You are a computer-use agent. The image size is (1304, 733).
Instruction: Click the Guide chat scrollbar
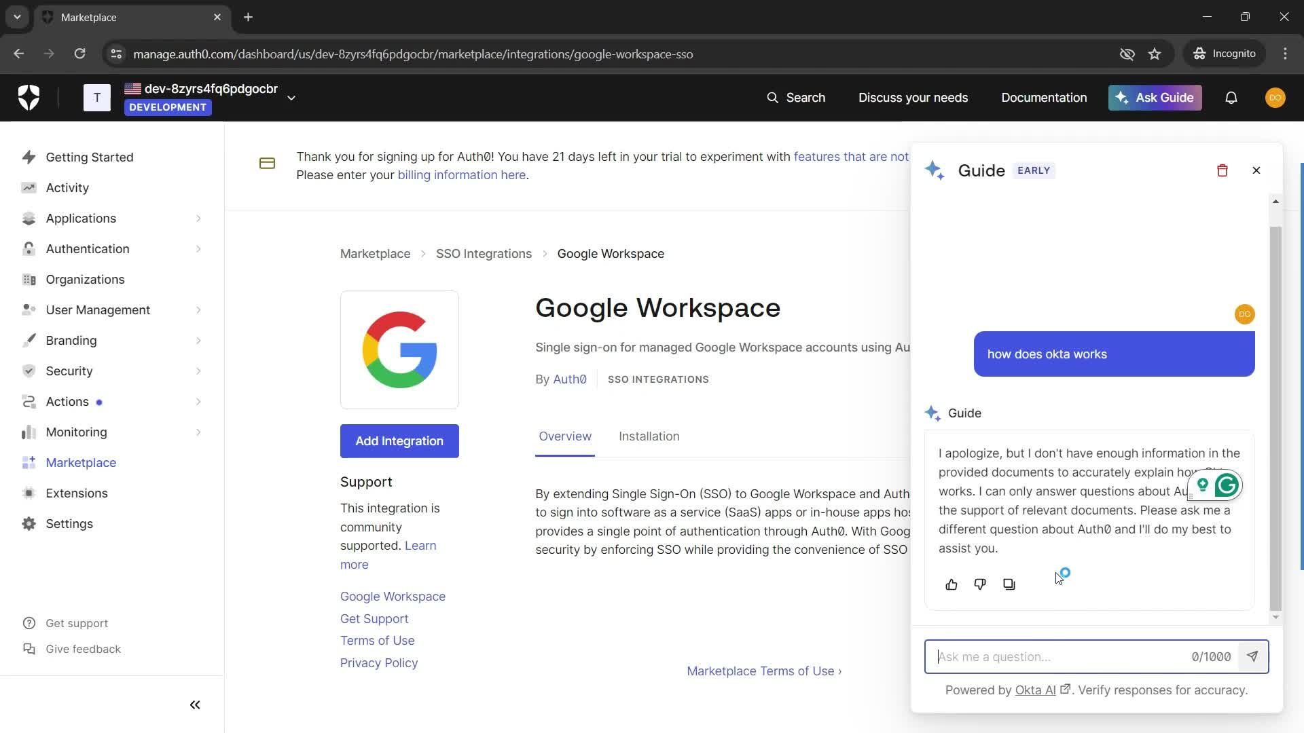tap(1275, 418)
